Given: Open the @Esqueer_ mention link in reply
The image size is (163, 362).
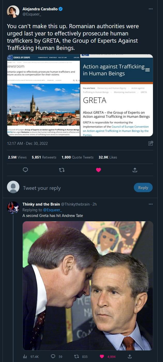Looking at the screenshot, I should pos(52,210).
